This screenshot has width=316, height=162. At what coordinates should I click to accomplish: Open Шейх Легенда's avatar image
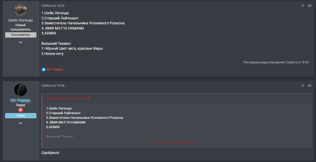tap(20, 10)
